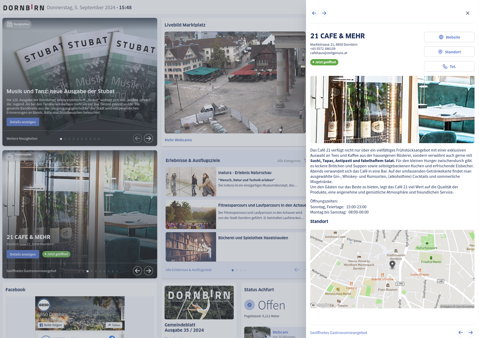Screen dimensions: 479x338
Task: Open Gastronomie category filter funnel
Action: [x=40, y=157]
